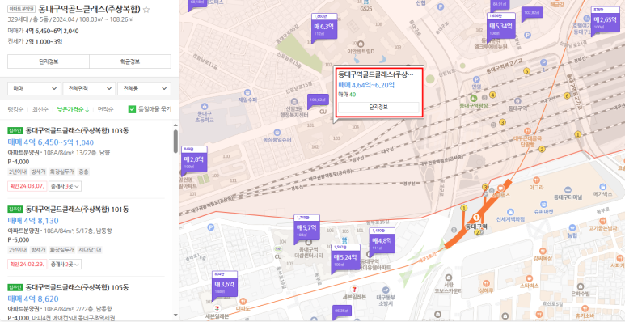625x322 pixels.
Task: Select the 매 5.7억 map price marker
Action: tap(307, 229)
